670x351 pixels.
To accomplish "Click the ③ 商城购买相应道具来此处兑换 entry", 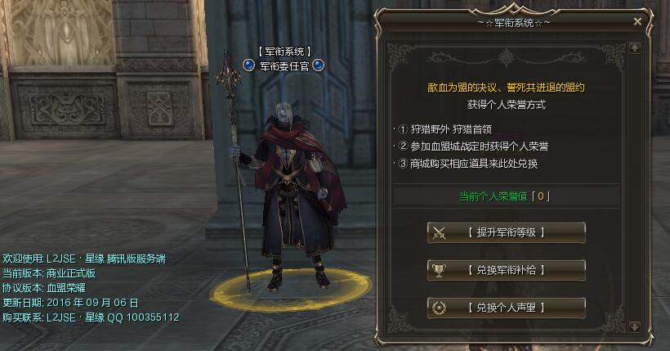I will 468,164.
